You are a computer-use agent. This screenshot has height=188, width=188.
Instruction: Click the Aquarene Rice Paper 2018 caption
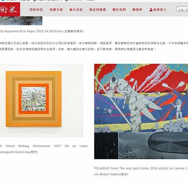point(42,31)
